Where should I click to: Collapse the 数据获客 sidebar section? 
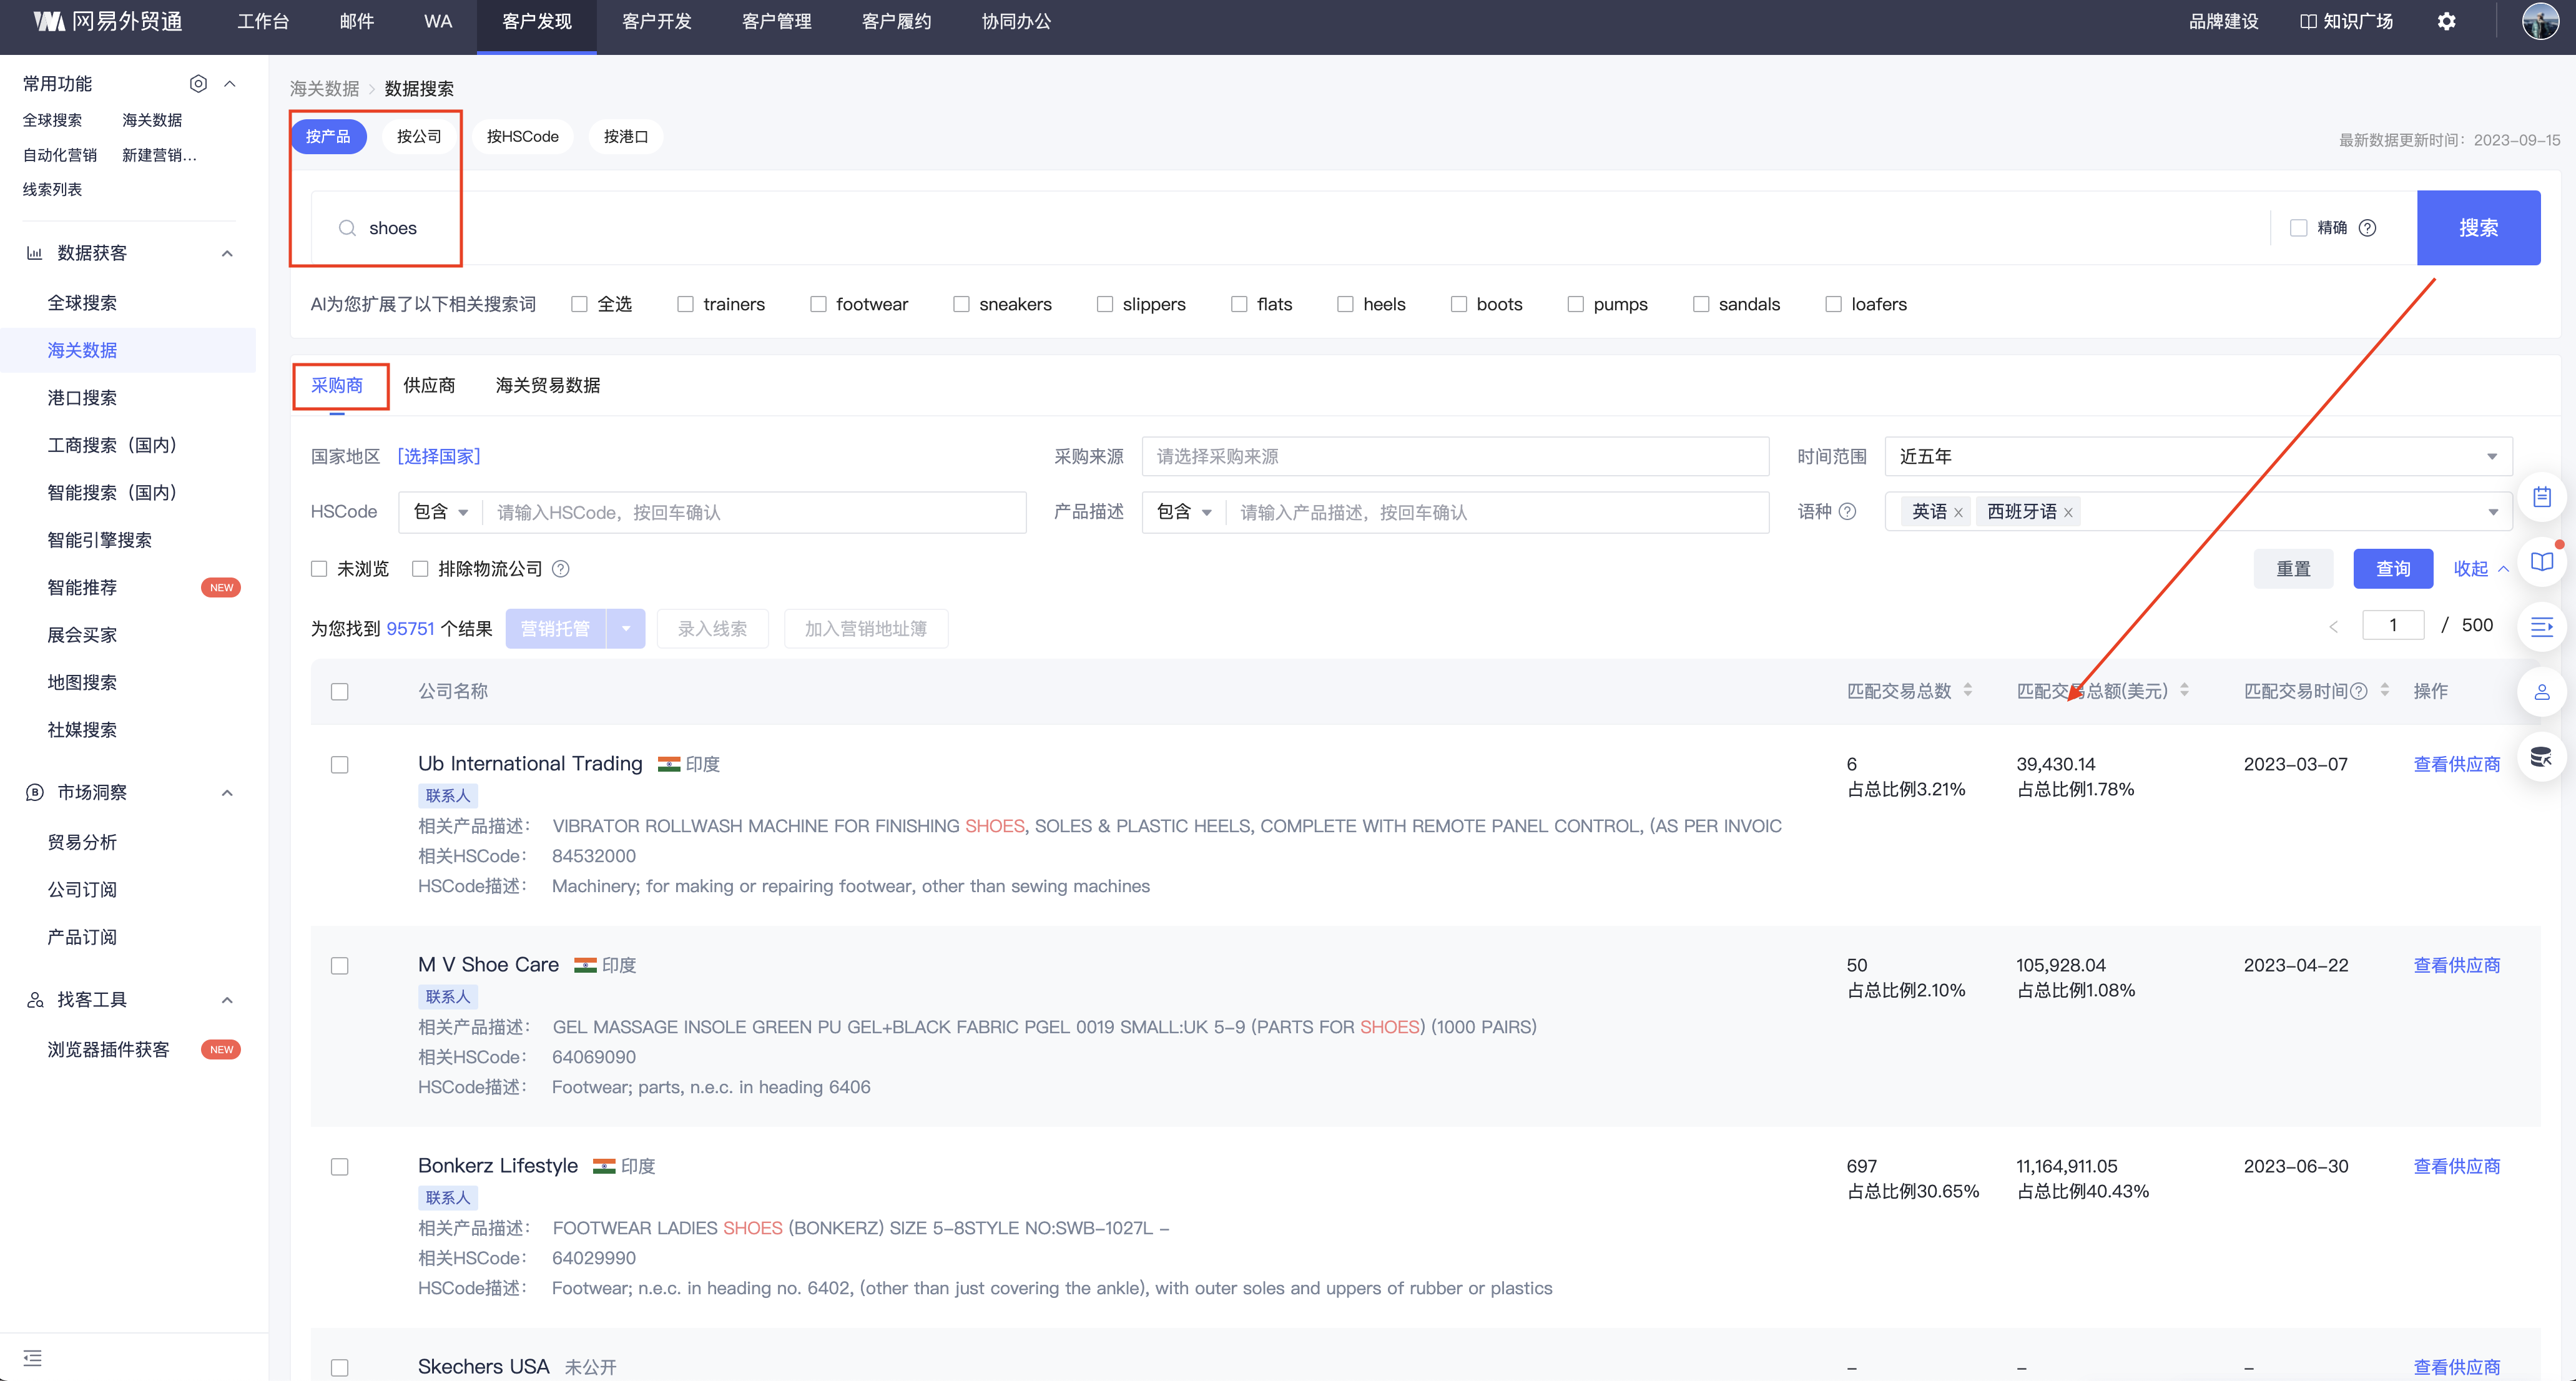point(227,253)
